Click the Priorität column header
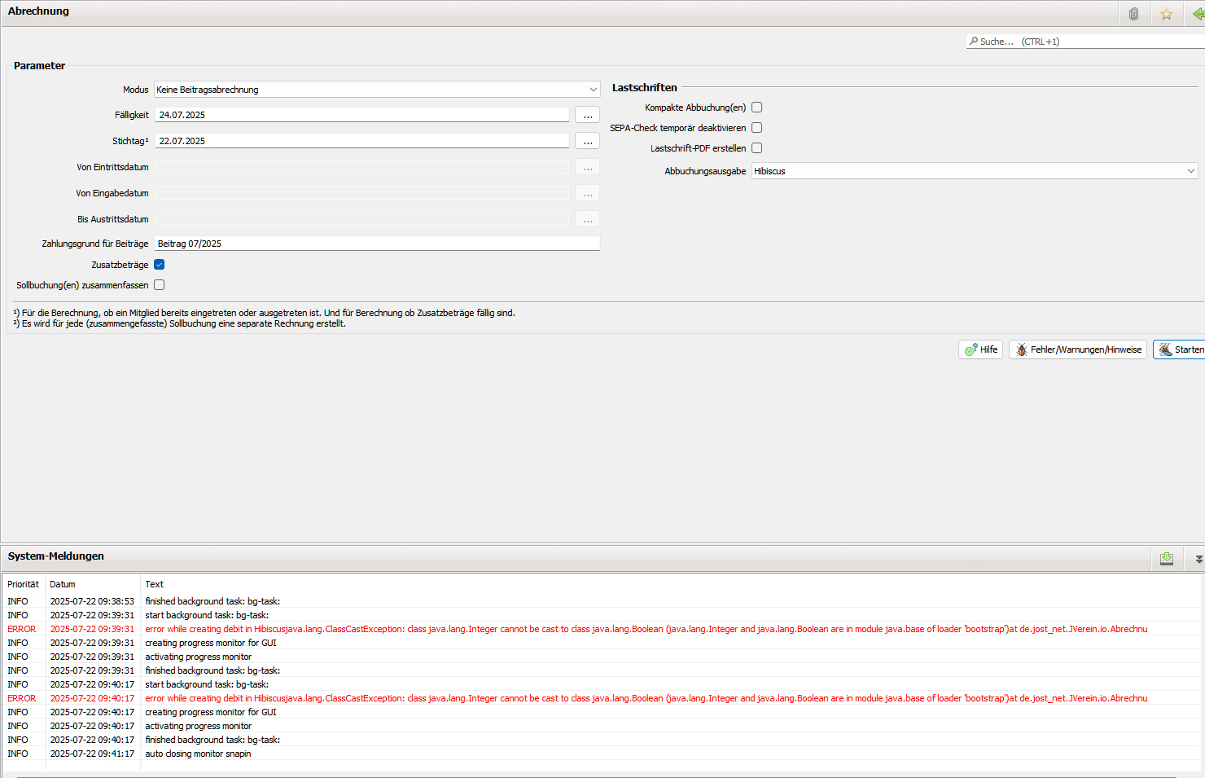This screenshot has width=1205, height=778. click(23, 584)
